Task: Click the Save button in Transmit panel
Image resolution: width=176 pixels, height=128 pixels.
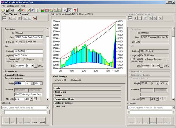Action: 35,121
